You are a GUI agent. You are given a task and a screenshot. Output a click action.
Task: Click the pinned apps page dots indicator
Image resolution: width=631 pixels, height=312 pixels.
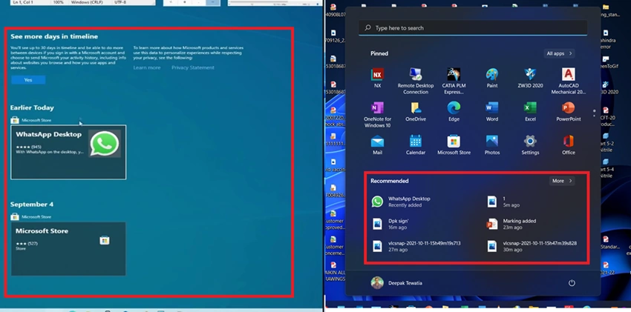point(594,113)
